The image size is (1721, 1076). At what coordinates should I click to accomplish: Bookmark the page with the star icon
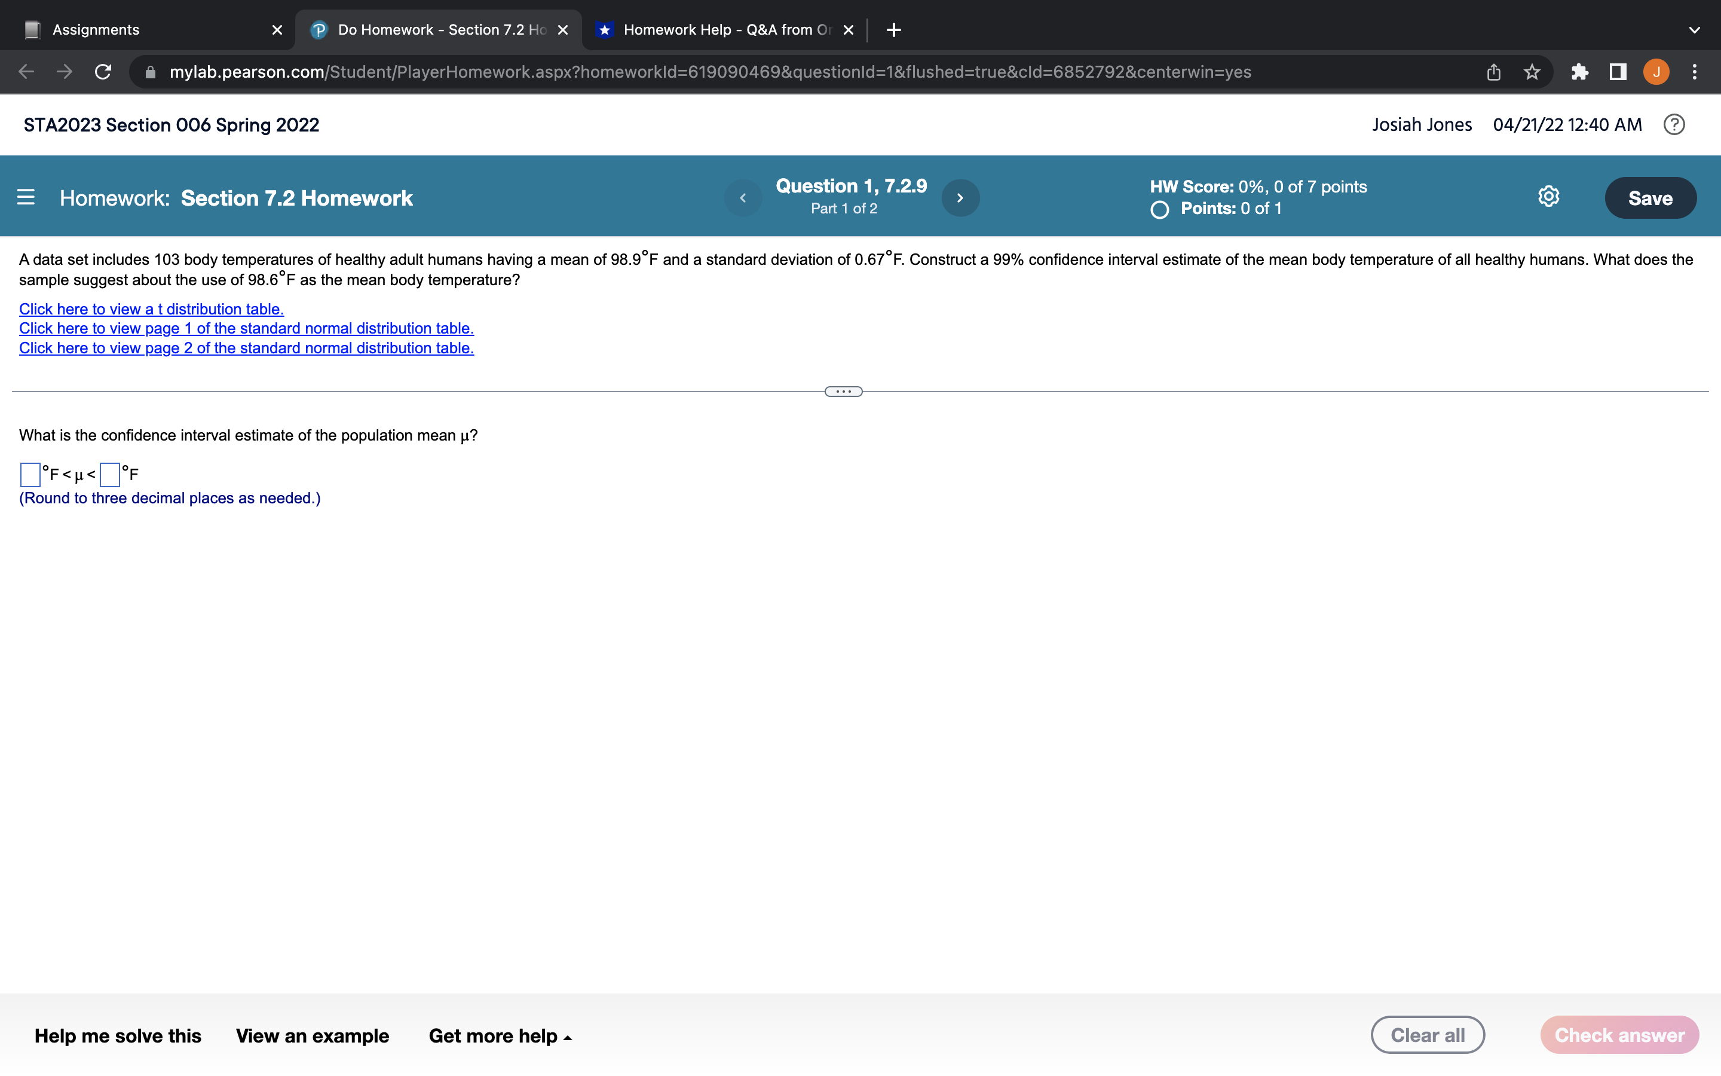click(1530, 71)
